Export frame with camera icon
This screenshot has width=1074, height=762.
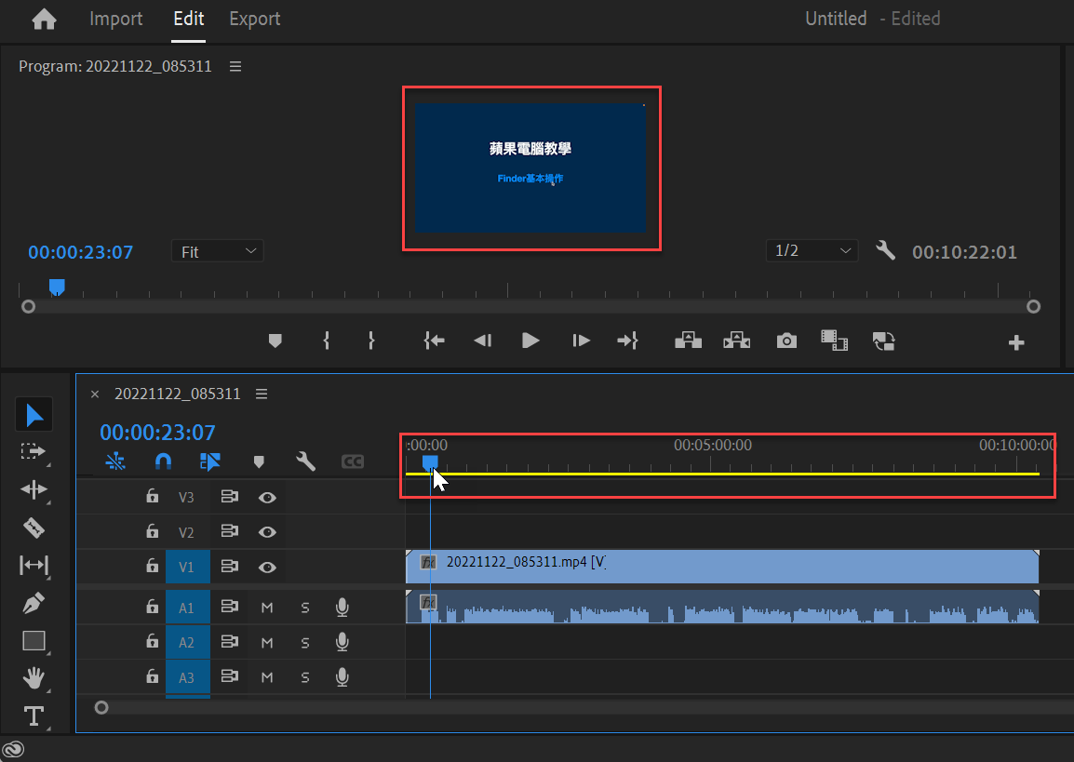click(786, 341)
